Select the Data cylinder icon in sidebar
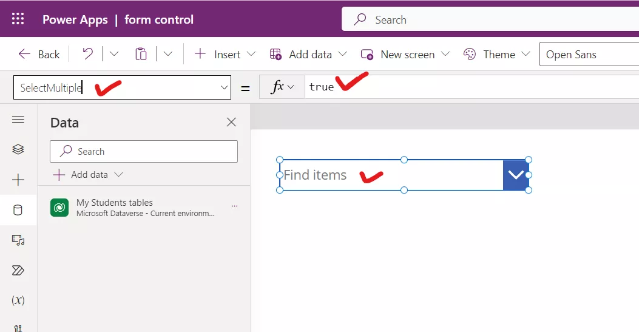639x332 pixels. [x=18, y=210]
